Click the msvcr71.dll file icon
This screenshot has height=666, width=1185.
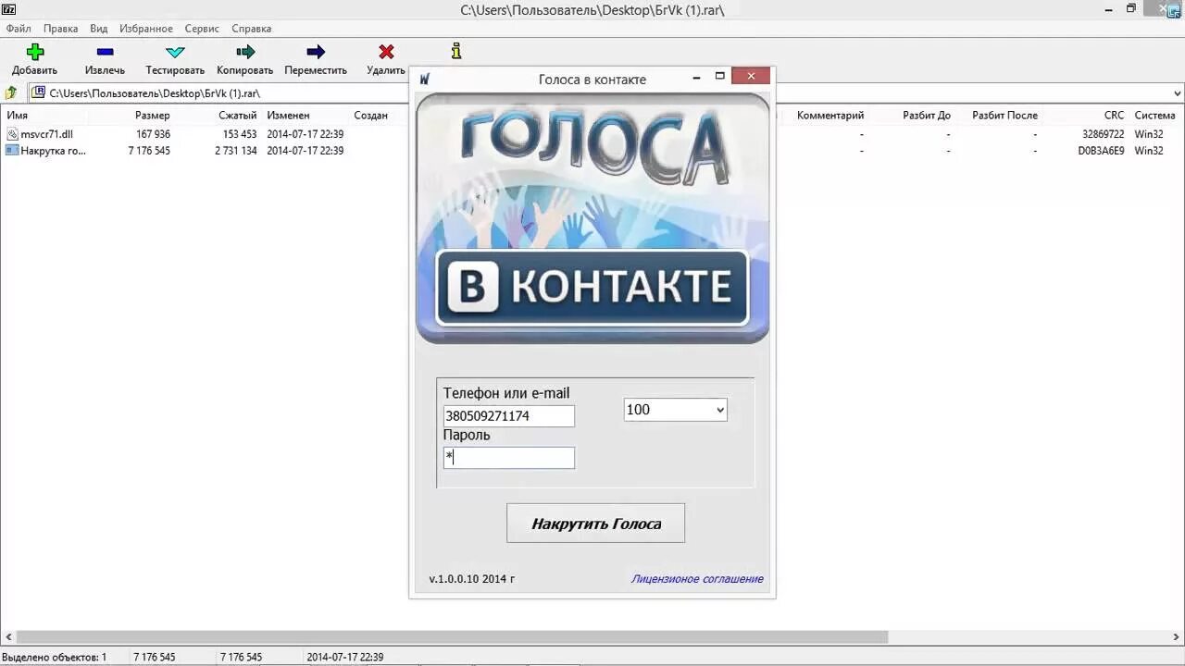[12, 134]
